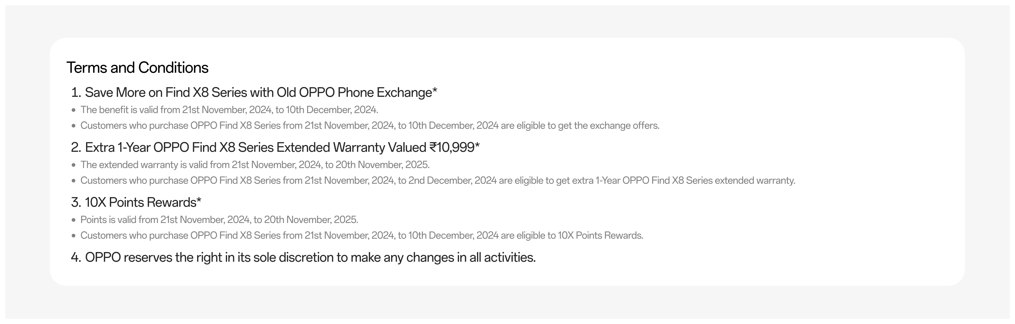This screenshot has width=1015, height=324.
Task: Click the ₹10,999 warranty value
Action: tap(452, 147)
